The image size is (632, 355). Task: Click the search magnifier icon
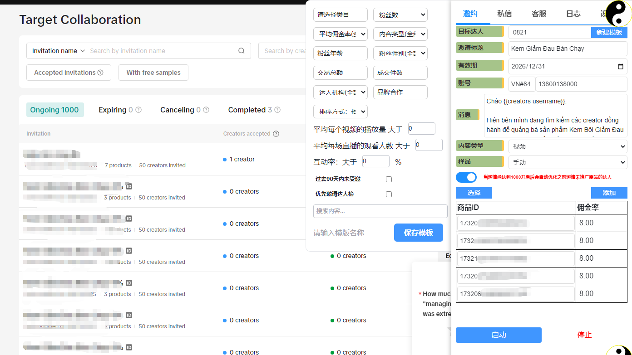[x=242, y=51]
